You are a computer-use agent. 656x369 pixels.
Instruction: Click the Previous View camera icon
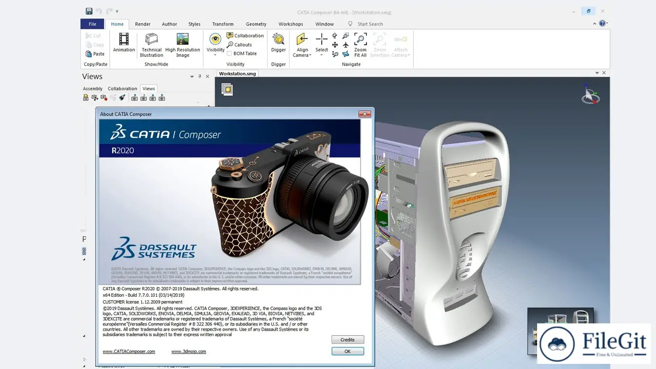(x=134, y=97)
